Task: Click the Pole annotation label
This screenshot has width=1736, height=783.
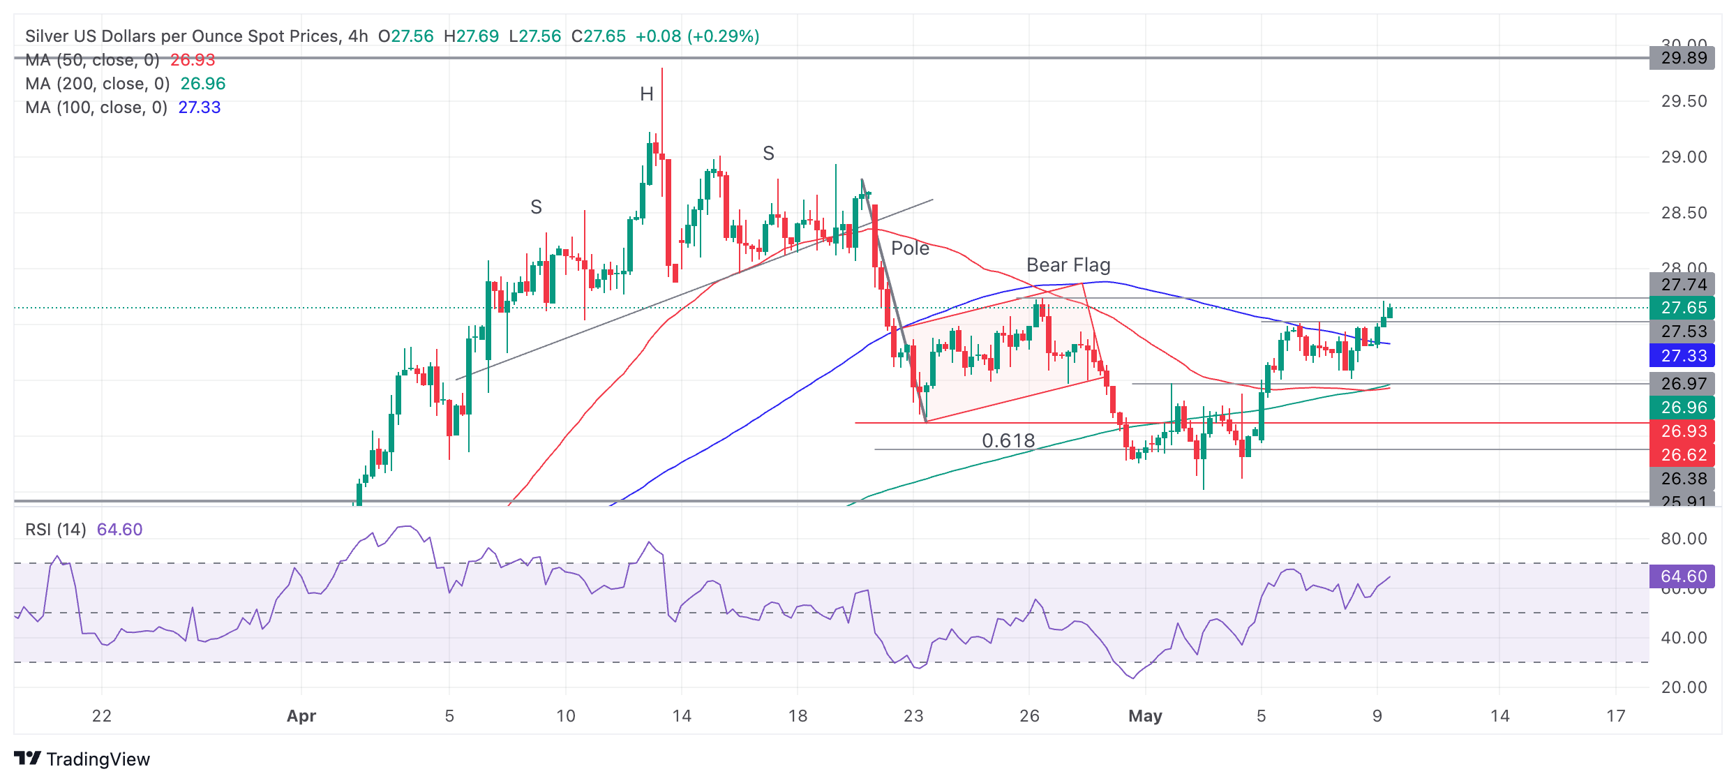Action: (910, 248)
